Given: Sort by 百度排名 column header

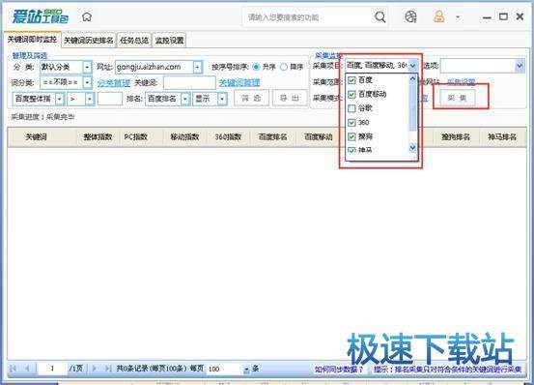Looking at the screenshot, I should (x=272, y=136).
